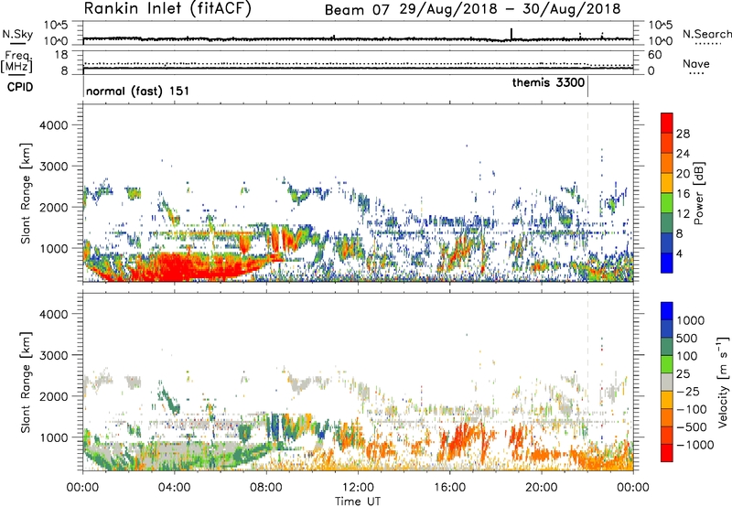The height and width of the screenshot is (507, 732).
Task: Click the '1000' tick on the Velocity scale
Action: click(x=691, y=320)
